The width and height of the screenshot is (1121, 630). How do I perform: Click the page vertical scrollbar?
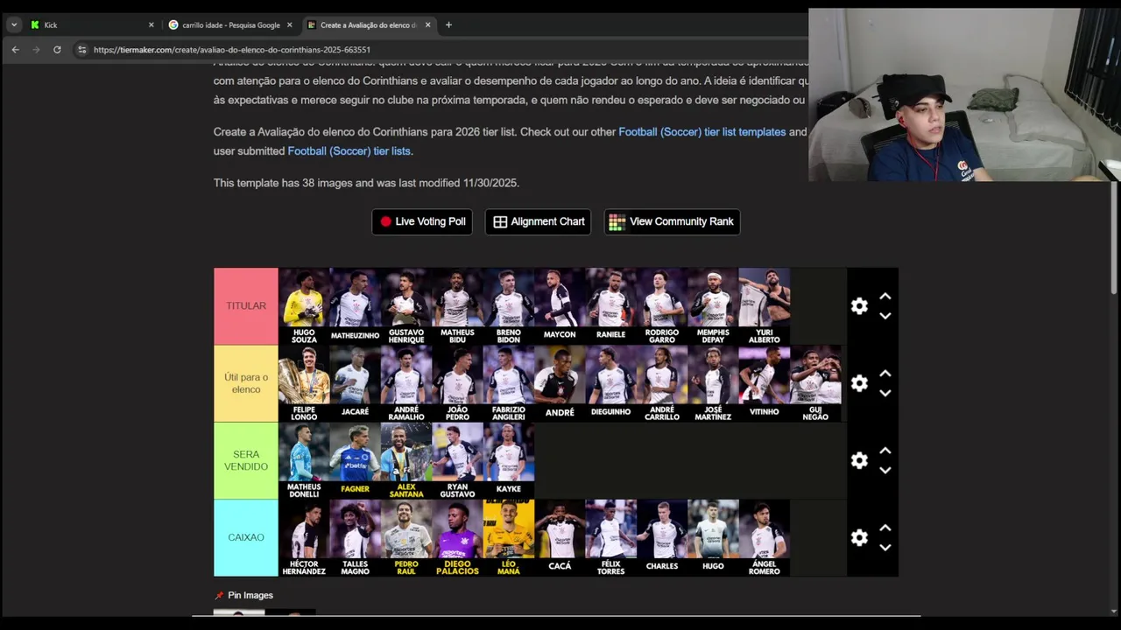click(1114, 236)
